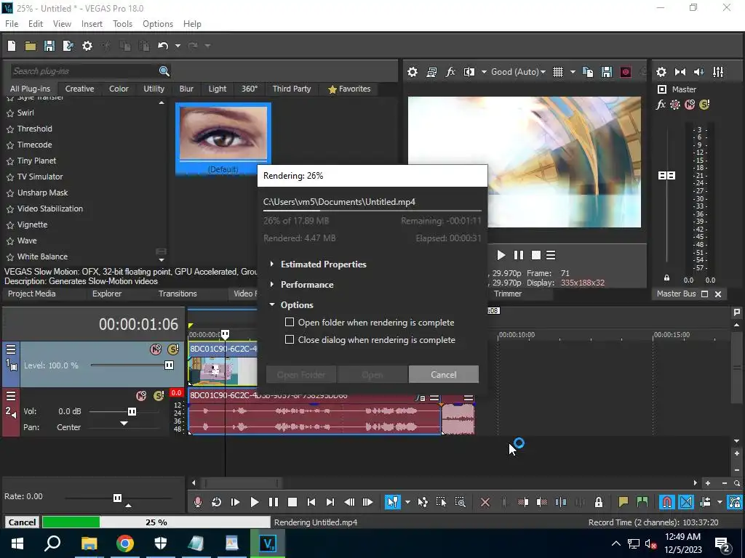Collapse the Options section
The height and width of the screenshot is (558, 745).
(272, 304)
